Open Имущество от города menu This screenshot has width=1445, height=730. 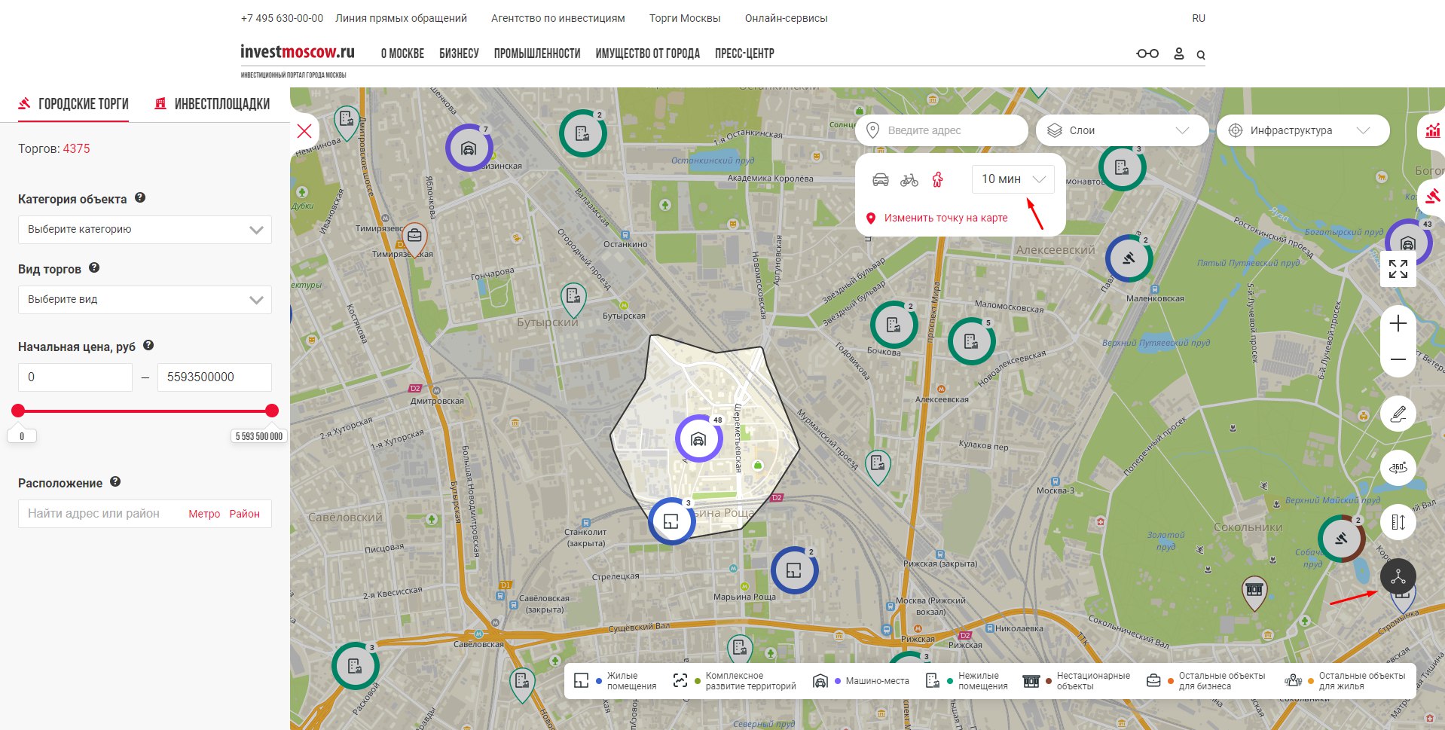click(647, 53)
